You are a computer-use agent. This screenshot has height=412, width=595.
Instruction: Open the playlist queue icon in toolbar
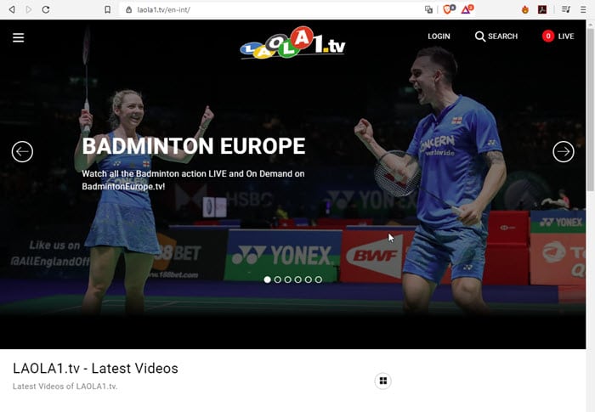(x=566, y=9)
